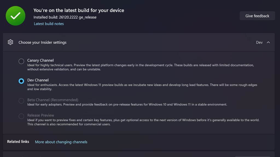Collapse the Choose your Insider settings section
This screenshot has width=280, height=157.
[268, 42]
